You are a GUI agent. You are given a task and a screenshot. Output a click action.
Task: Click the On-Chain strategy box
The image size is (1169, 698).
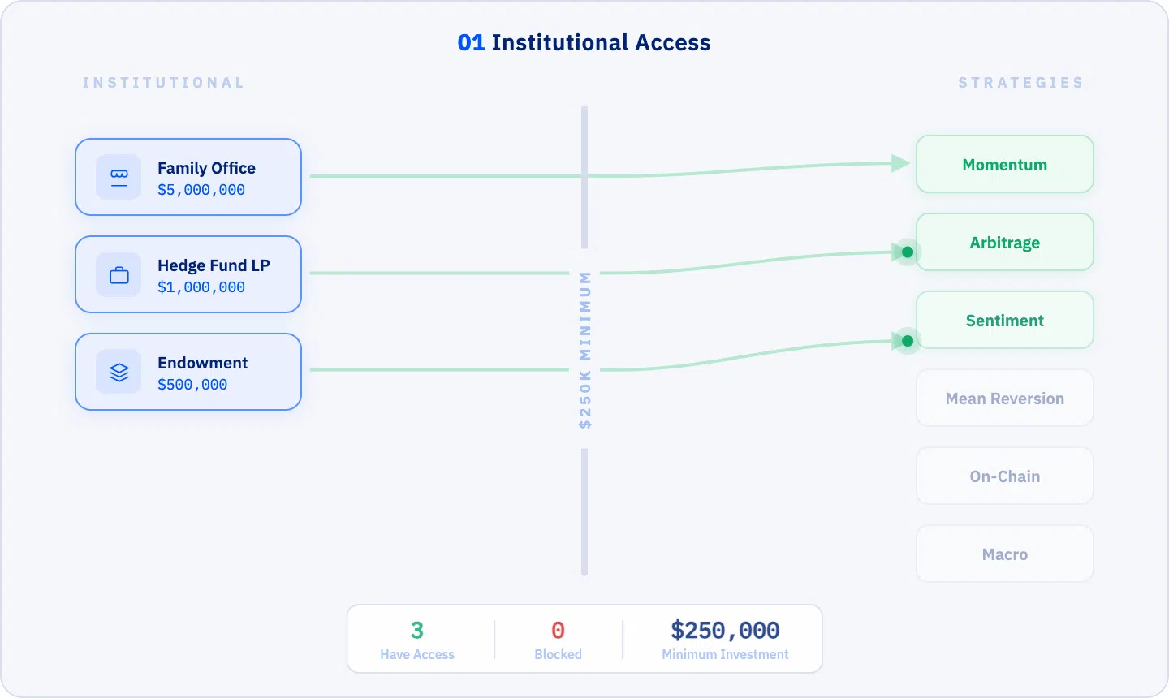click(1005, 476)
